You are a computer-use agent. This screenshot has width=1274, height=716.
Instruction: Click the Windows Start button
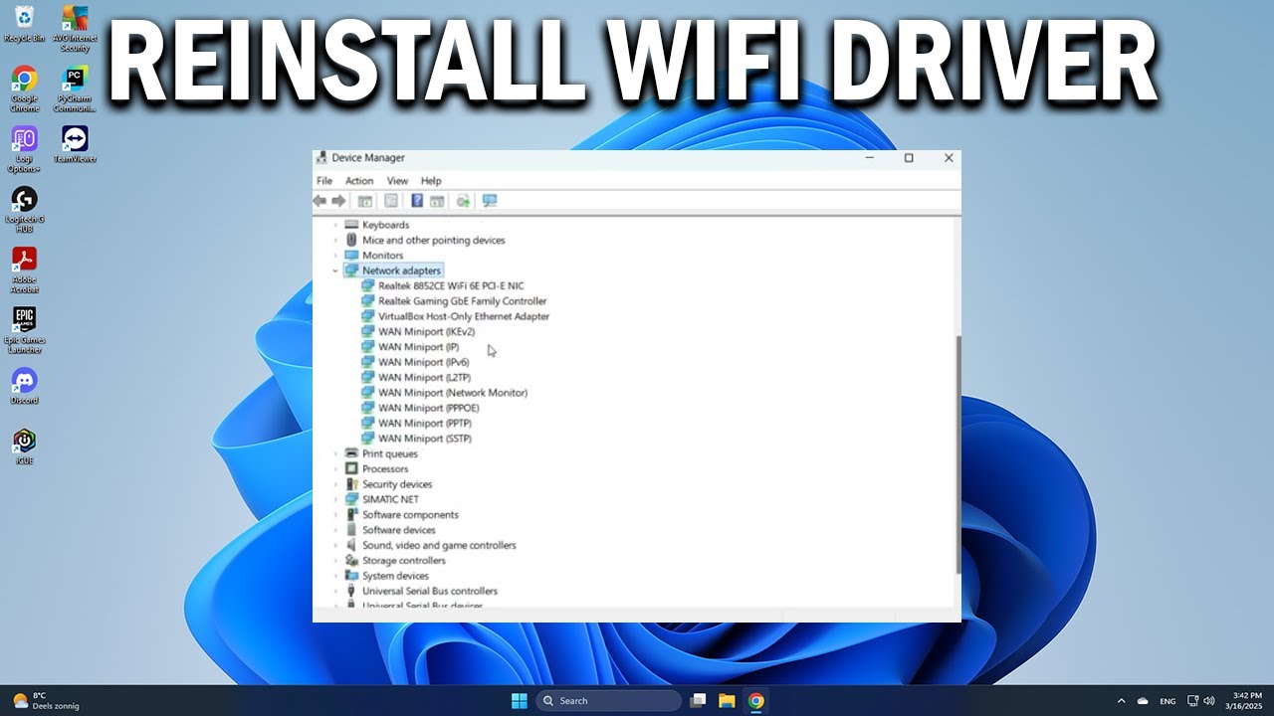pyautogui.click(x=519, y=701)
